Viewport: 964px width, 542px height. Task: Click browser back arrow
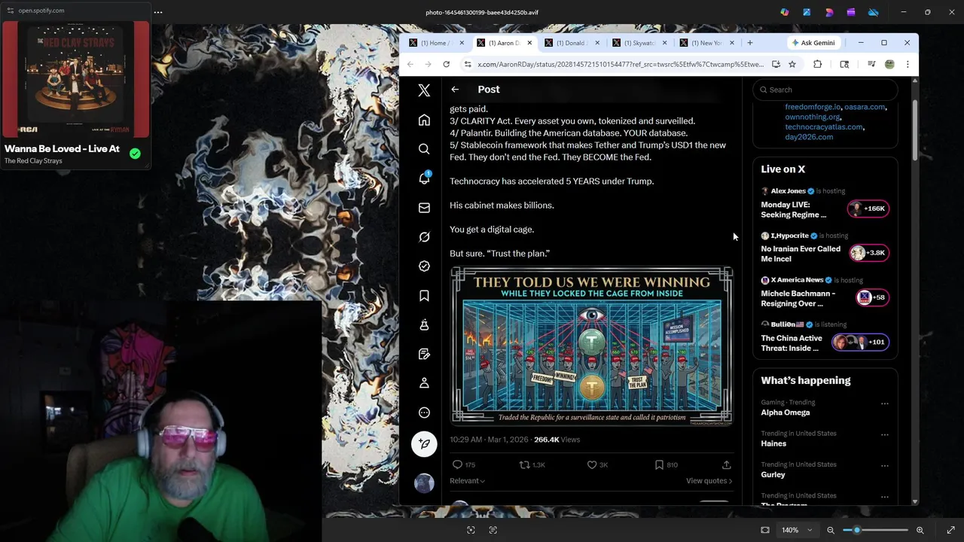tap(410, 65)
